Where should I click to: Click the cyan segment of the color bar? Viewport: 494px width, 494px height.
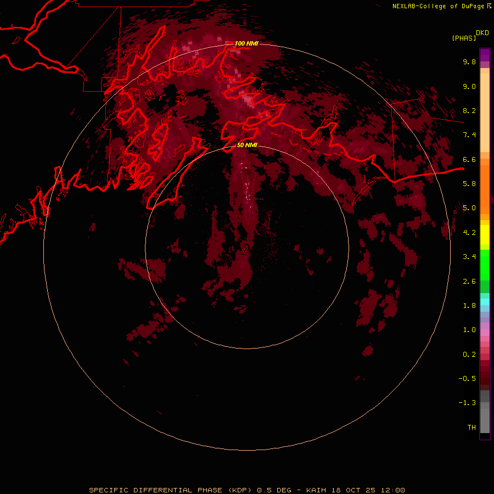(x=485, y=302)
